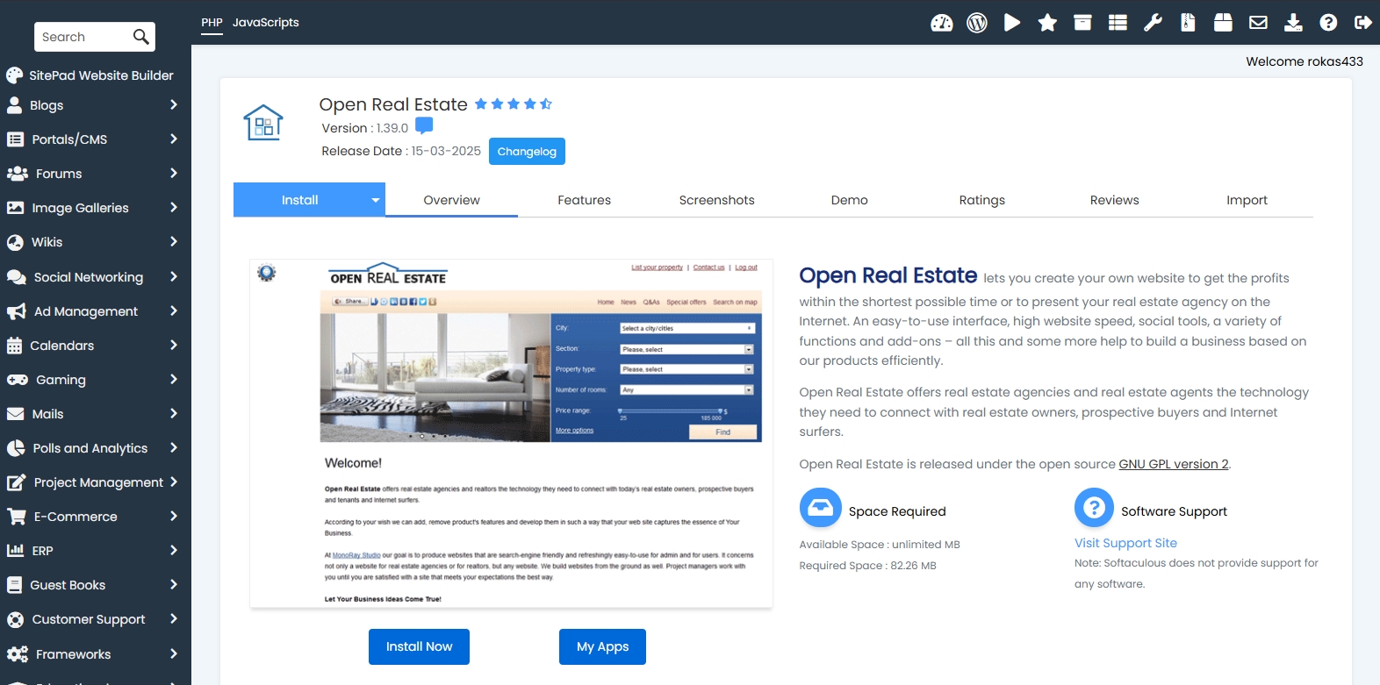Switch to the Ratings tab
Viewport: 1380px width, 685px height.
[981, 200]
